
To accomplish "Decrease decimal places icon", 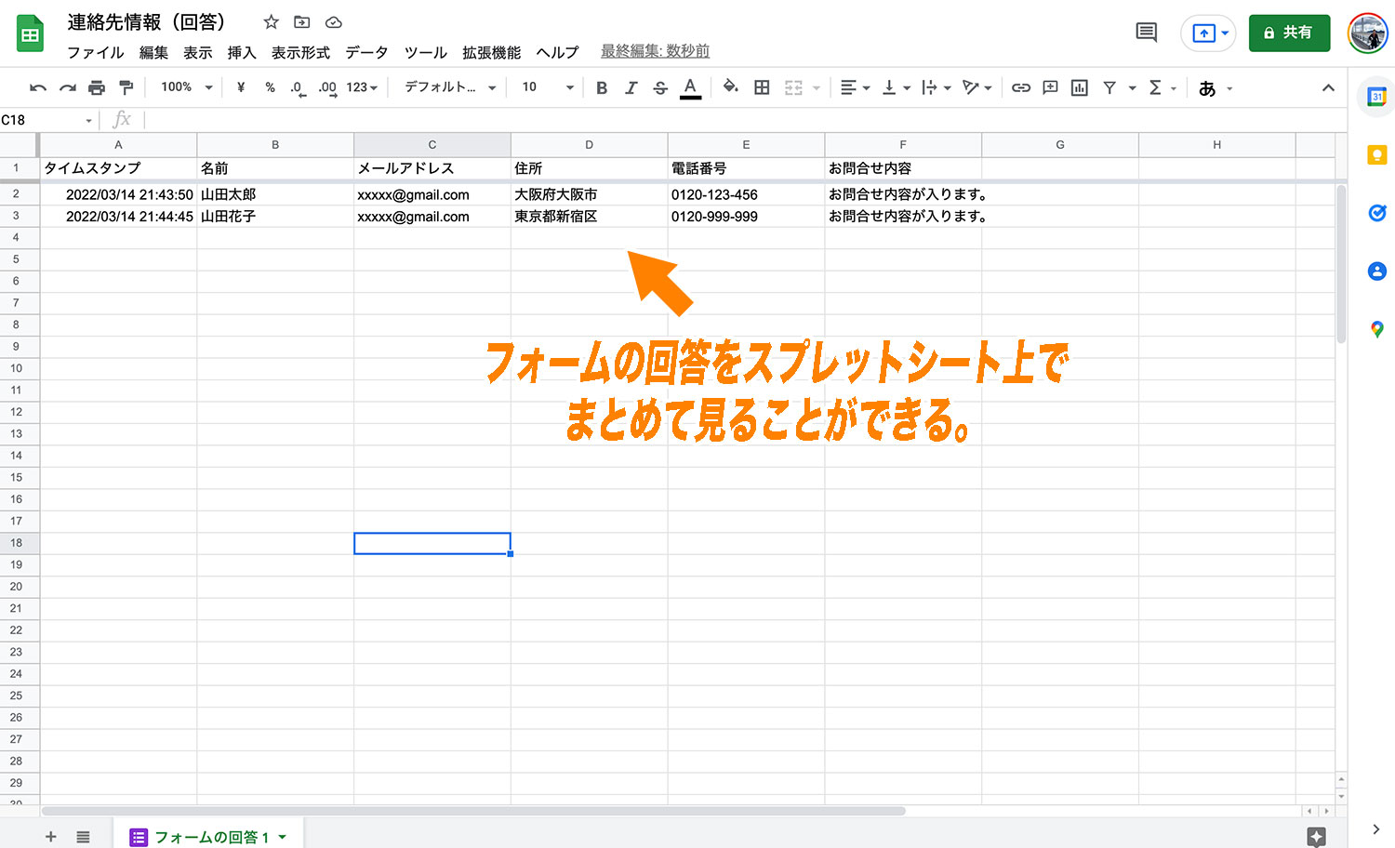I will tap(298, 88).
